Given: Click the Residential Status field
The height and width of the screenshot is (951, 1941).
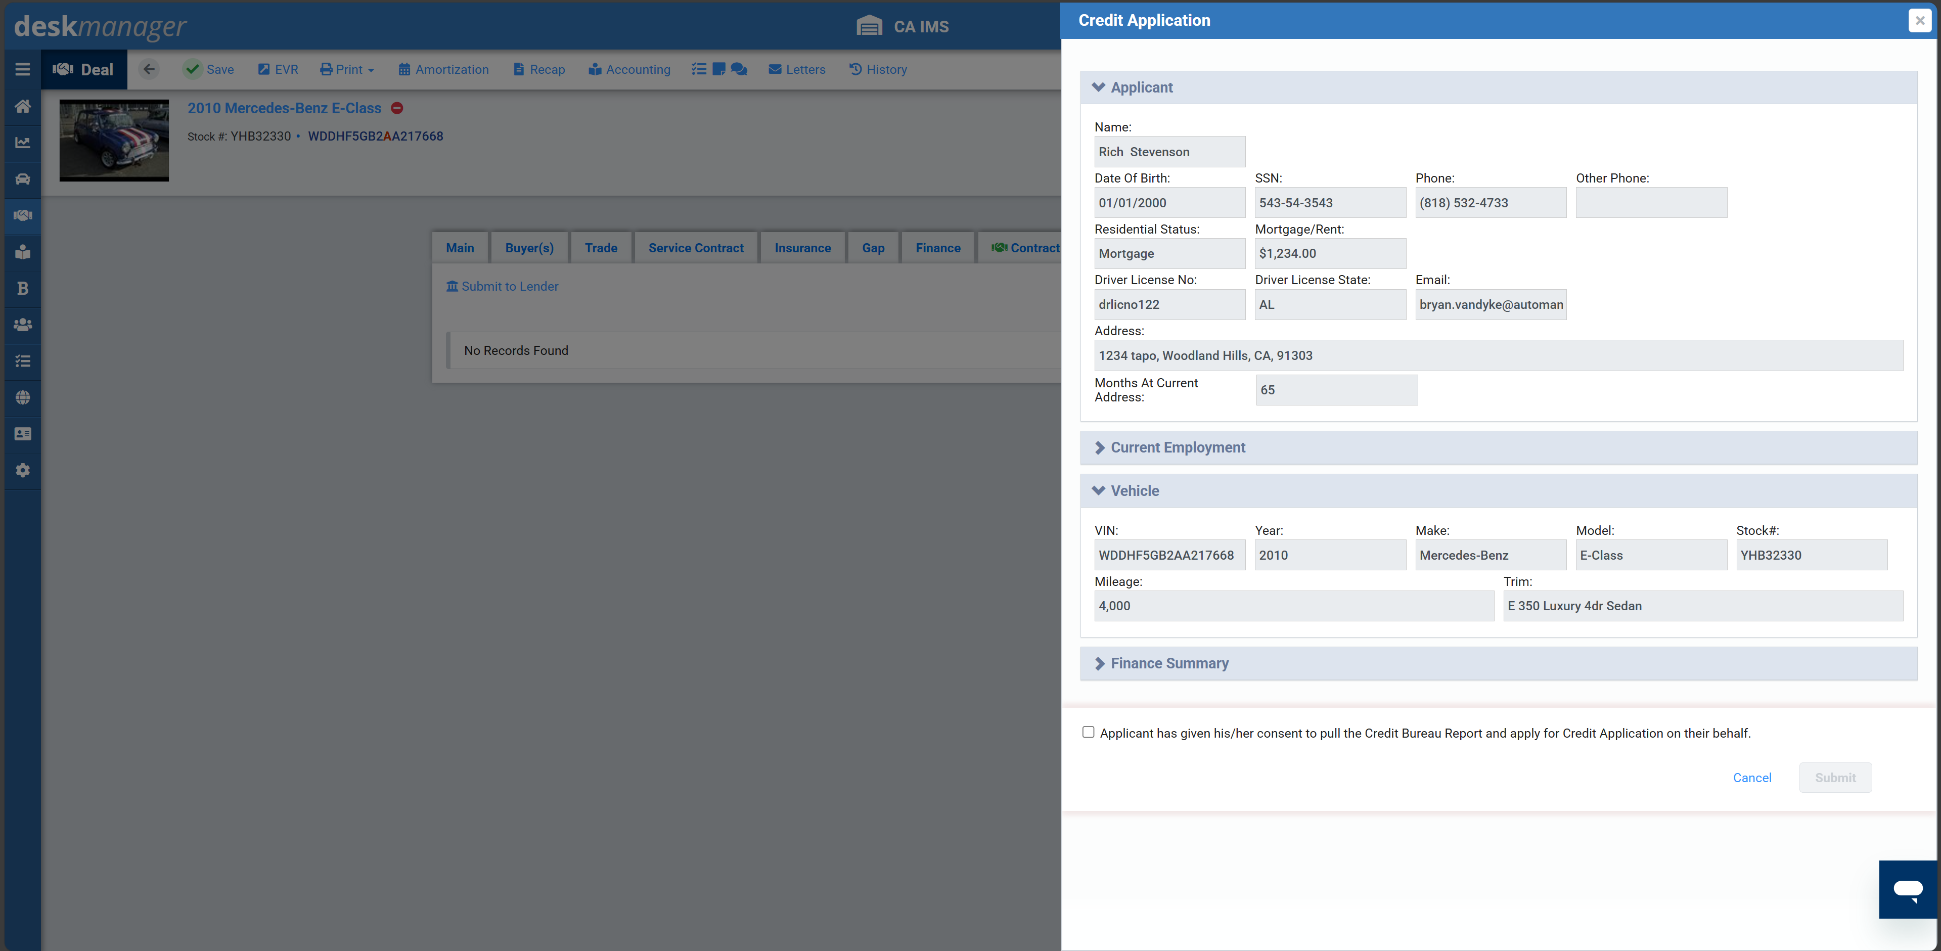Looking at the screenshot, I should 1169,253.
